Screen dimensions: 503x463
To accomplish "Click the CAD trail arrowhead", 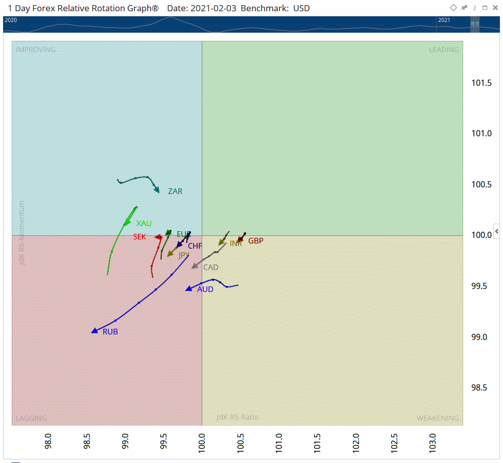I will (x=195, y=266).
